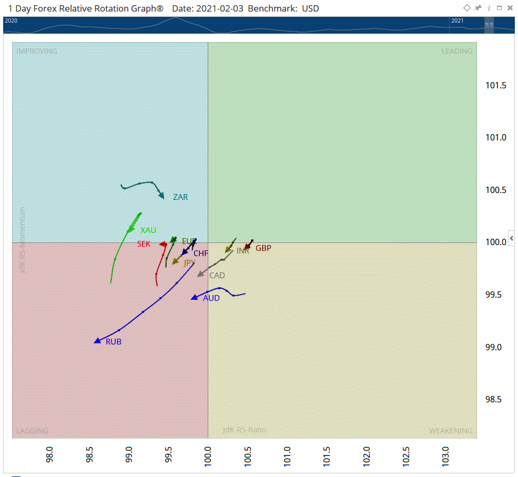
Task: Select the highlighted date window in timeline
Action: pyautogui.click(x=489, y=25)
